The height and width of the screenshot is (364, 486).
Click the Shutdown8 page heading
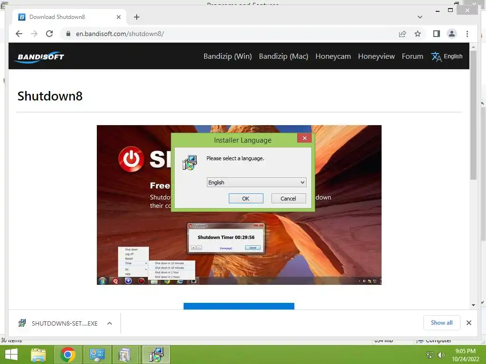point(50,96)
